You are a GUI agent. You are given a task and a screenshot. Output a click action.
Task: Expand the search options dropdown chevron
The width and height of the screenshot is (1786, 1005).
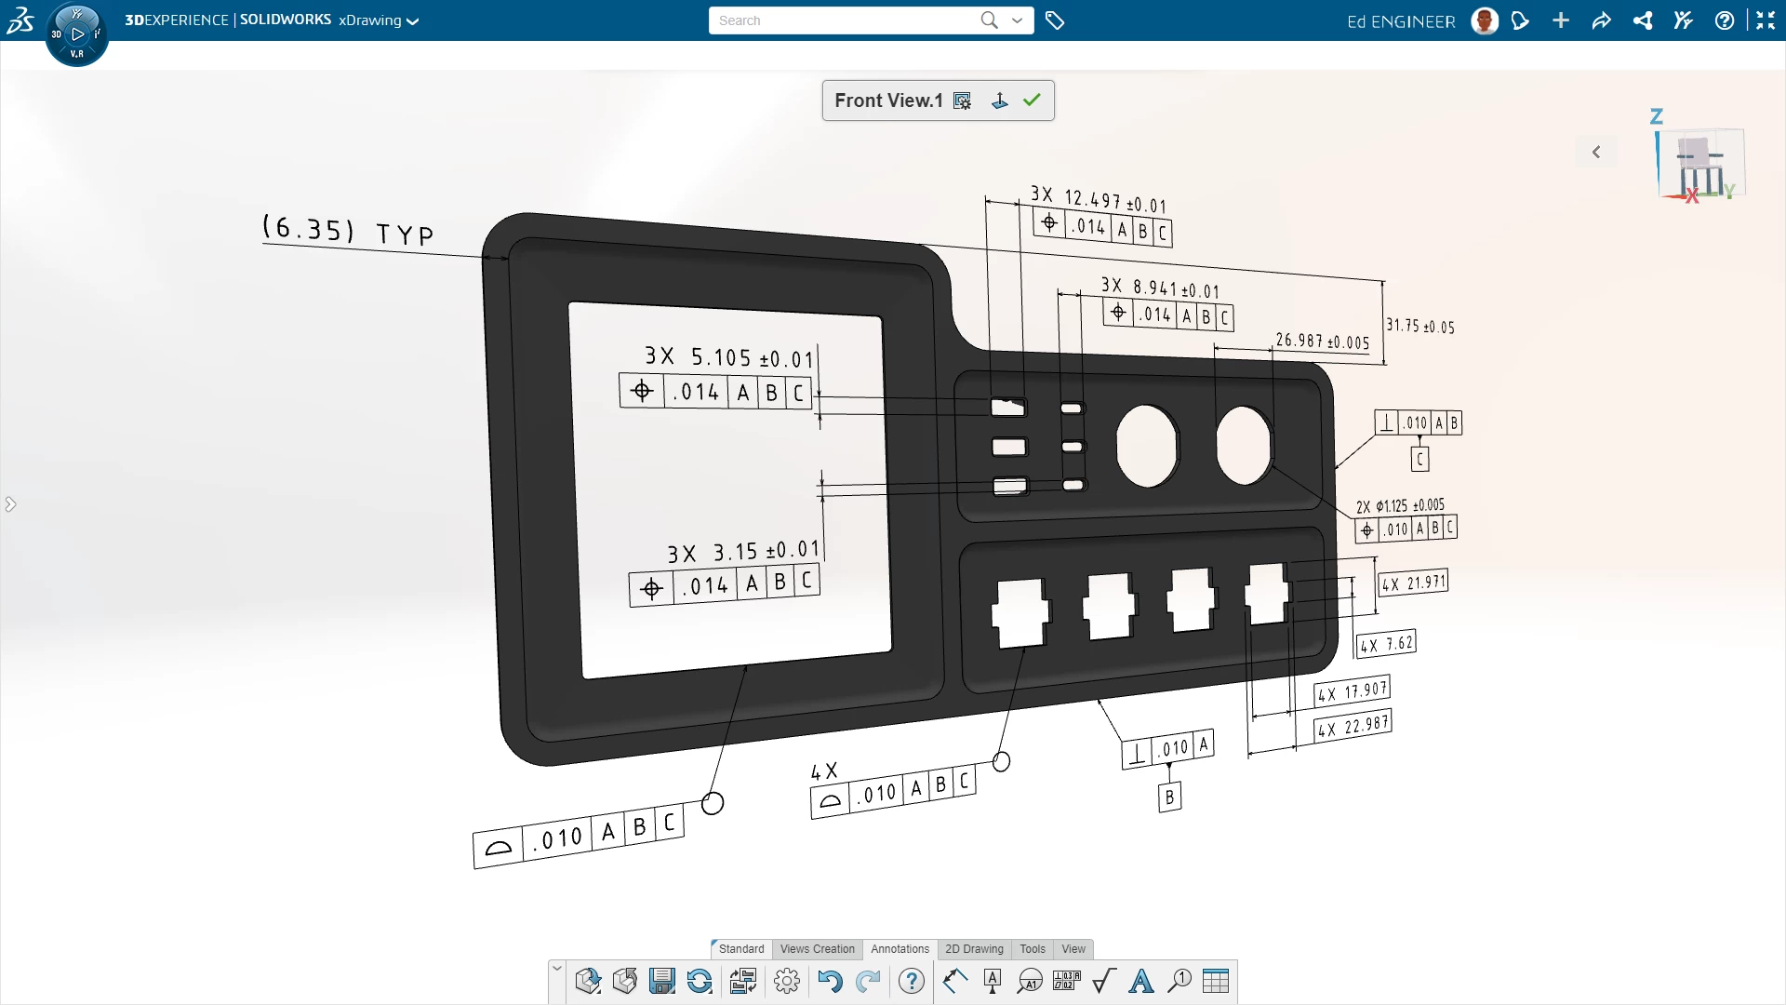tap(1018, 20)
